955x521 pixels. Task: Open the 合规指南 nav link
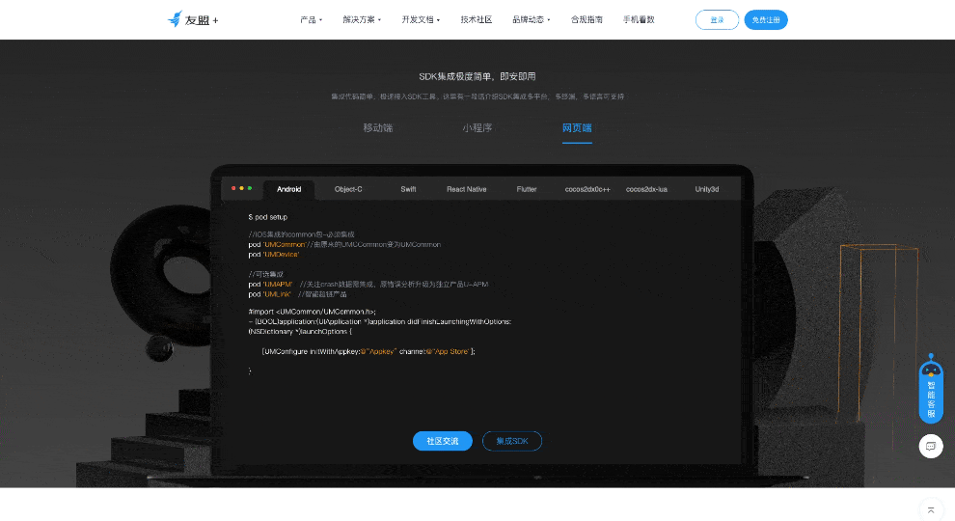point(587,19)
